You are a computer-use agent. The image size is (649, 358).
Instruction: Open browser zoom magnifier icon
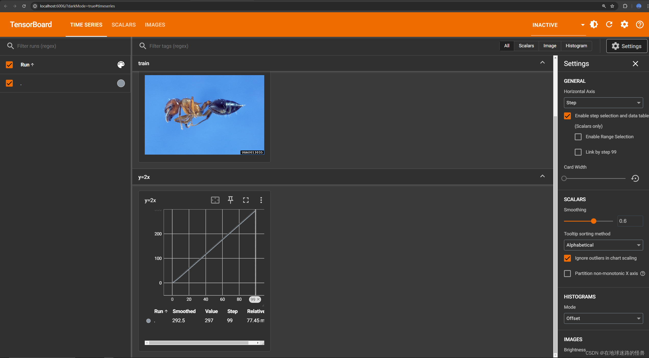(x=604, y=6)
